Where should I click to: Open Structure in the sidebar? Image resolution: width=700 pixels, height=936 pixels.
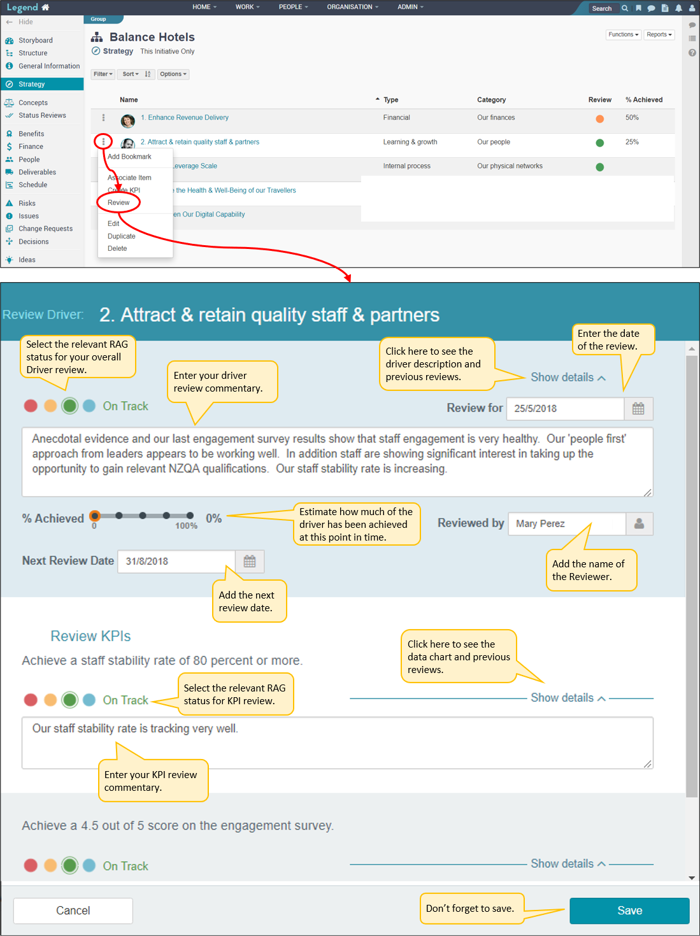point(33,53)
